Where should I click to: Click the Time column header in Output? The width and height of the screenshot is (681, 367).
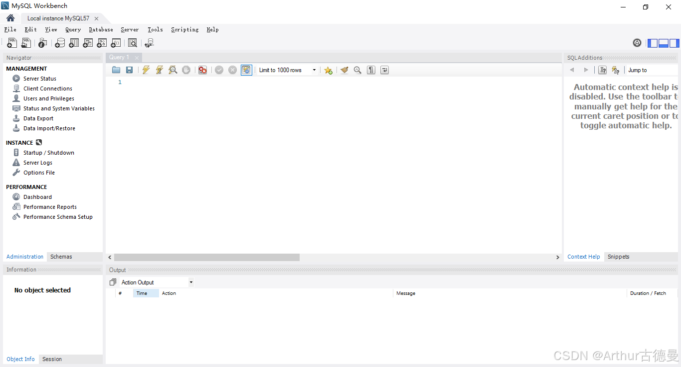pyautogui.click(x=146, y=293)
